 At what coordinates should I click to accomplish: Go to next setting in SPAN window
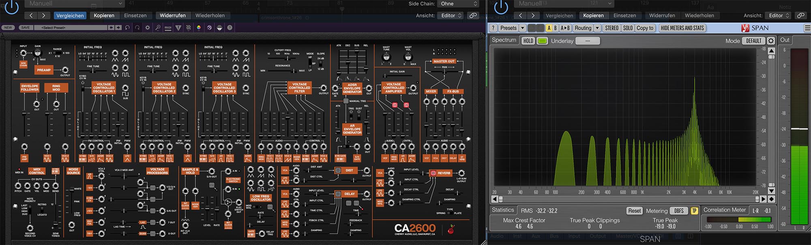[533, 15]
